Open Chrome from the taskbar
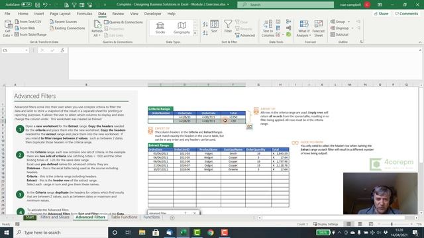This screenshot has width=424, height=238. pyautogui.click(x=211, y=232)
